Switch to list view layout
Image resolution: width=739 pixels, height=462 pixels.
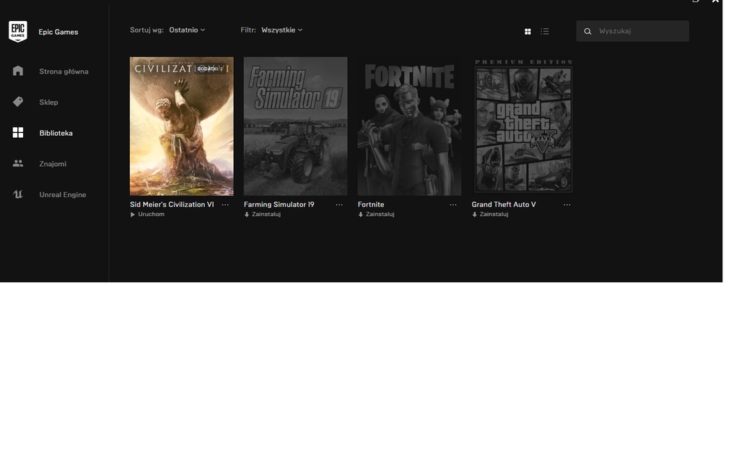point(545,31)
